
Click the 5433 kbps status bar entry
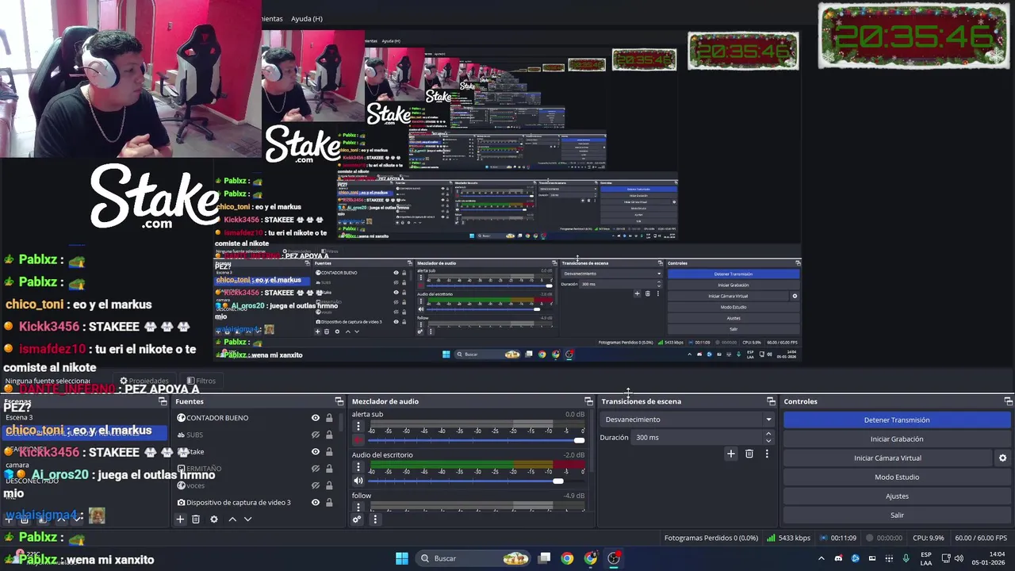(x=788, y=538)
